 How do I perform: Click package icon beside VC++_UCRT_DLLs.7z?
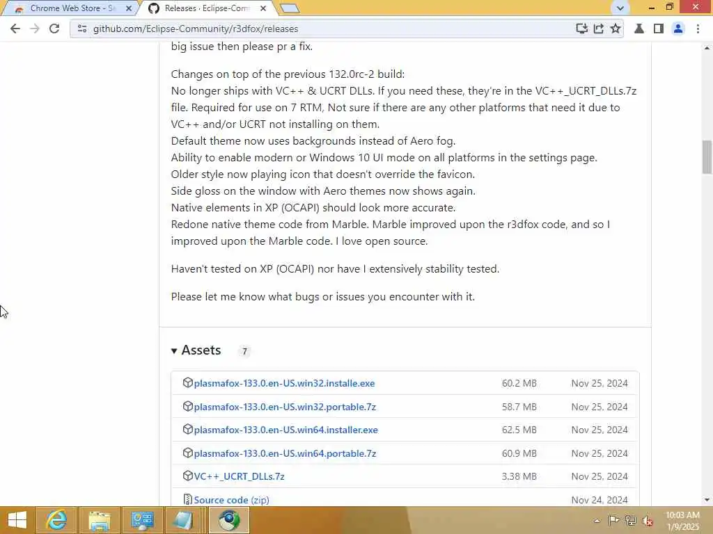(x=187, y=476)
